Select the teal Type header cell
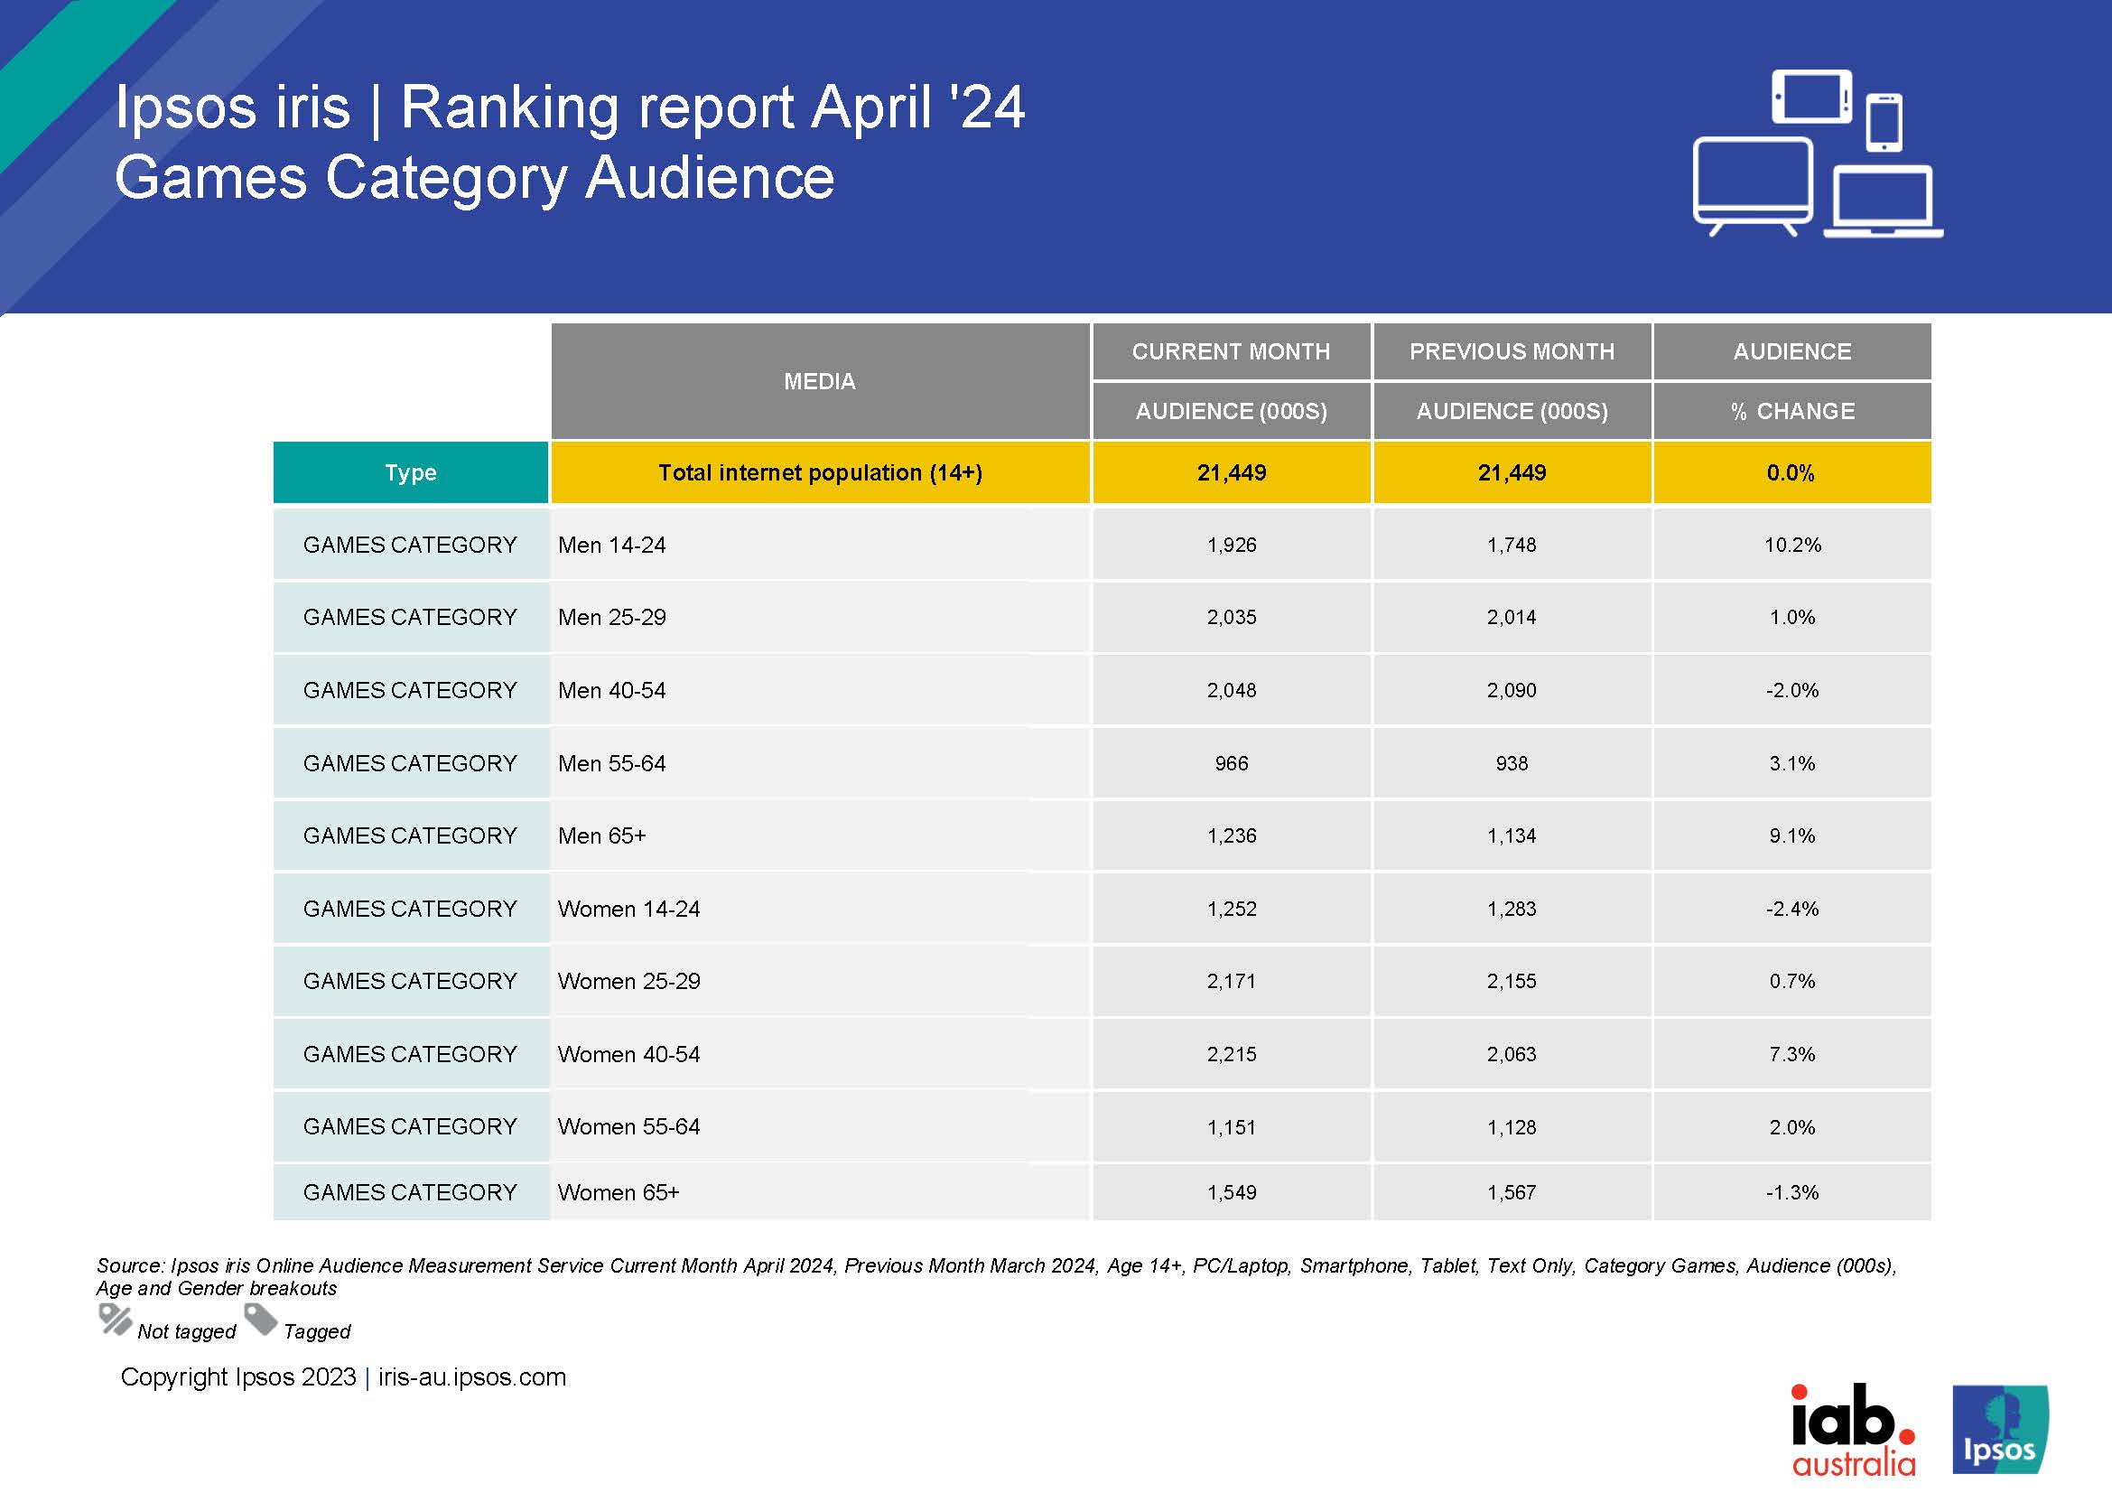 click(x=410, y=473)
